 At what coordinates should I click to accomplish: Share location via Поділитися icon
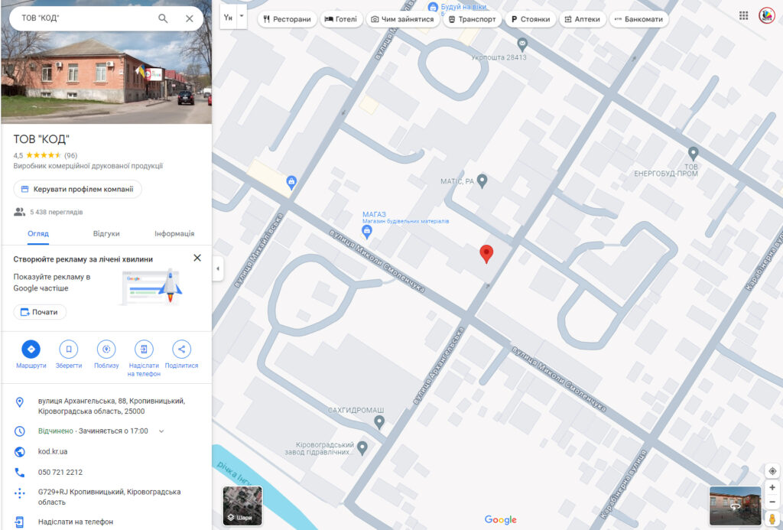tap(181, 350)
